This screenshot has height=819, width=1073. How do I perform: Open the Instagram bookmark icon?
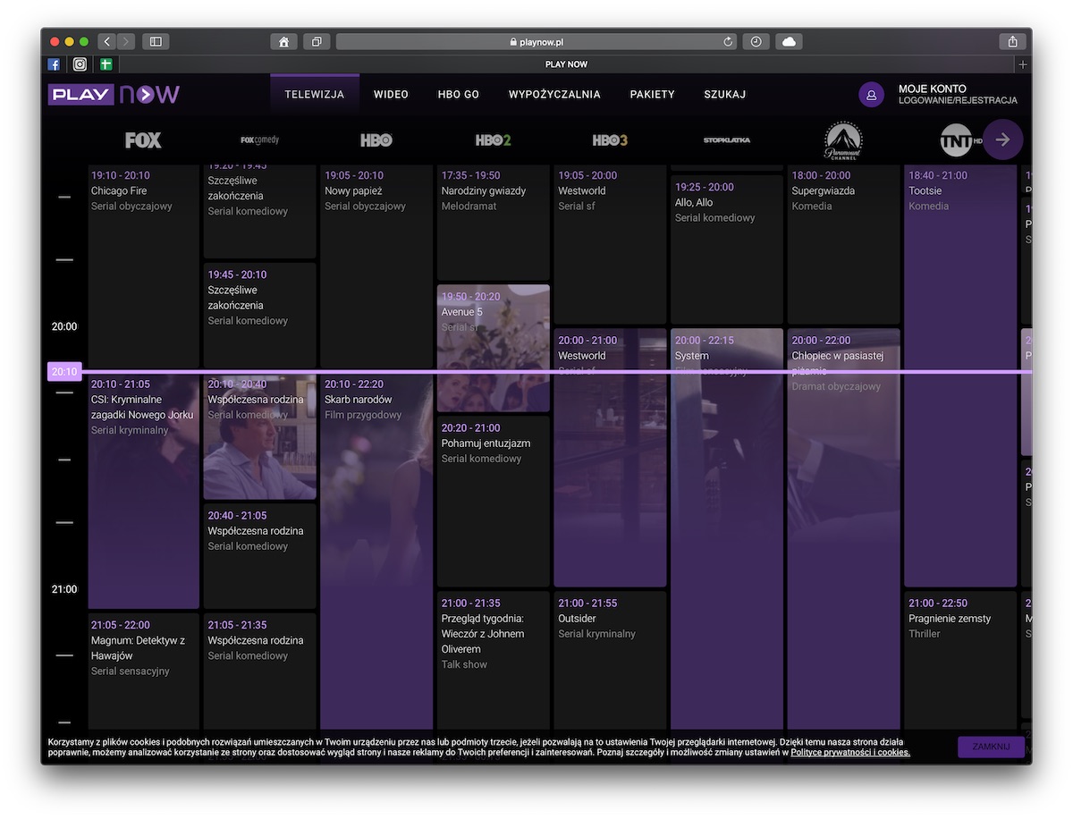point(80,64)
